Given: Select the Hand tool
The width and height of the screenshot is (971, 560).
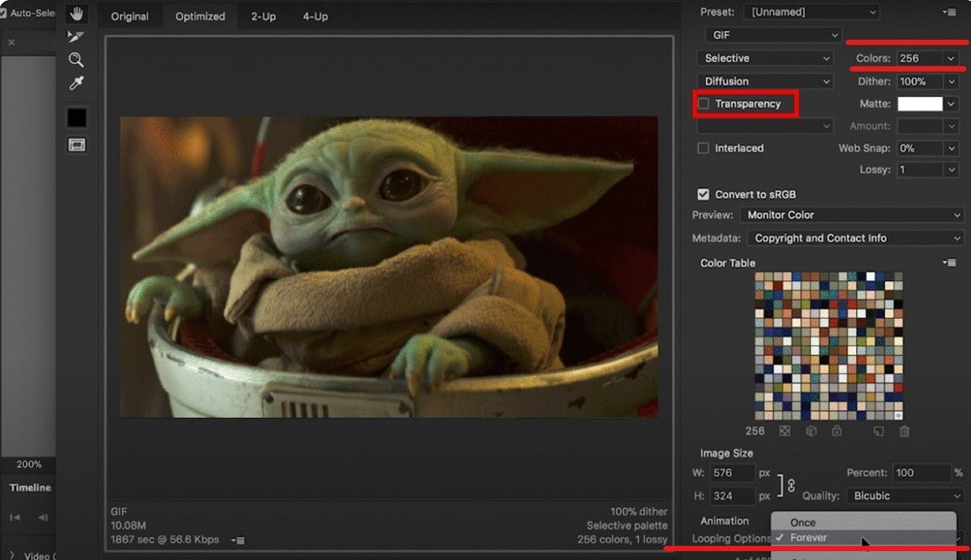Looking at the screenshot, I should tap(77, 13).
